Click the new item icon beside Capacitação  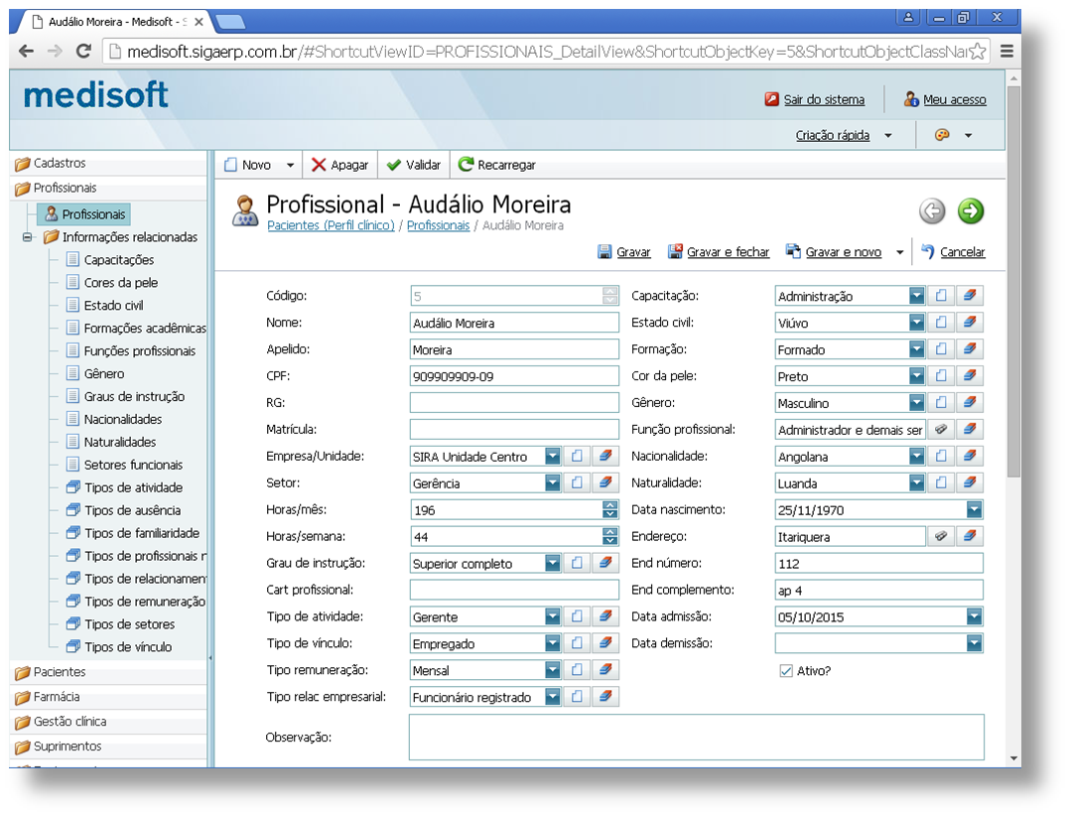(x=941, y=296)
